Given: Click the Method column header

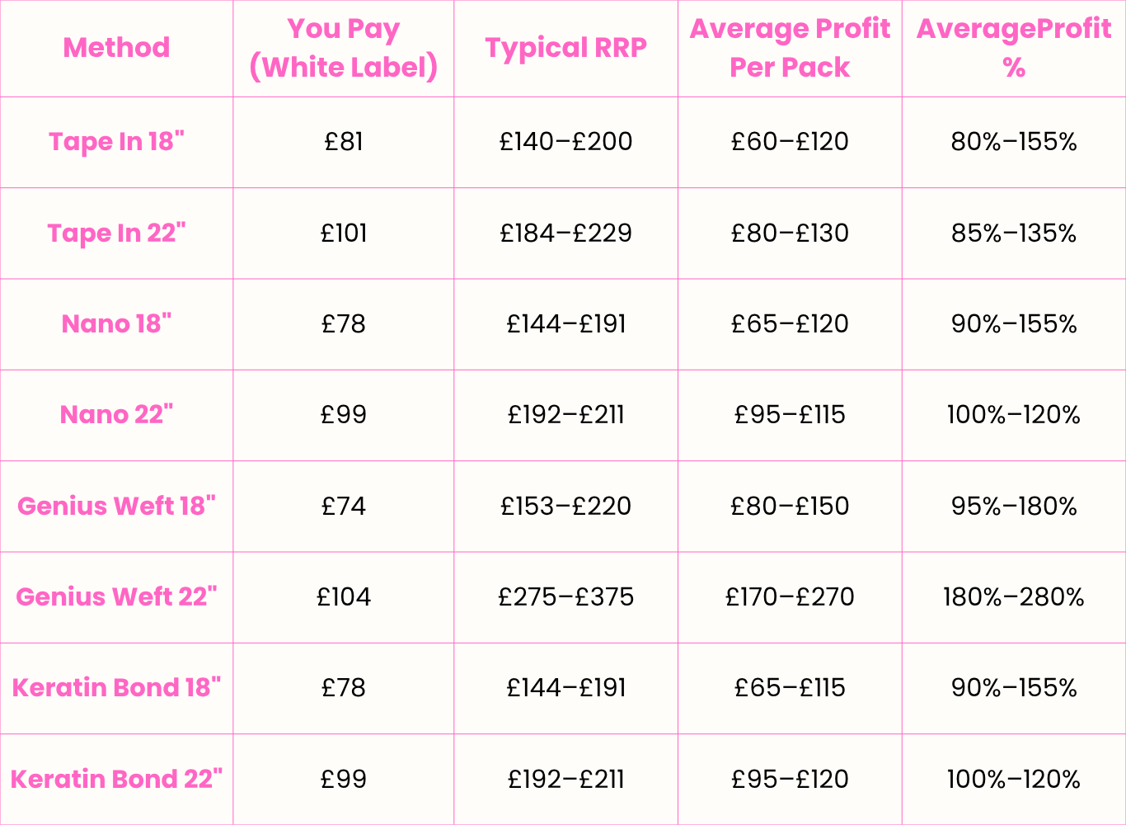Looking at the screenshot, I should [116, 48].
